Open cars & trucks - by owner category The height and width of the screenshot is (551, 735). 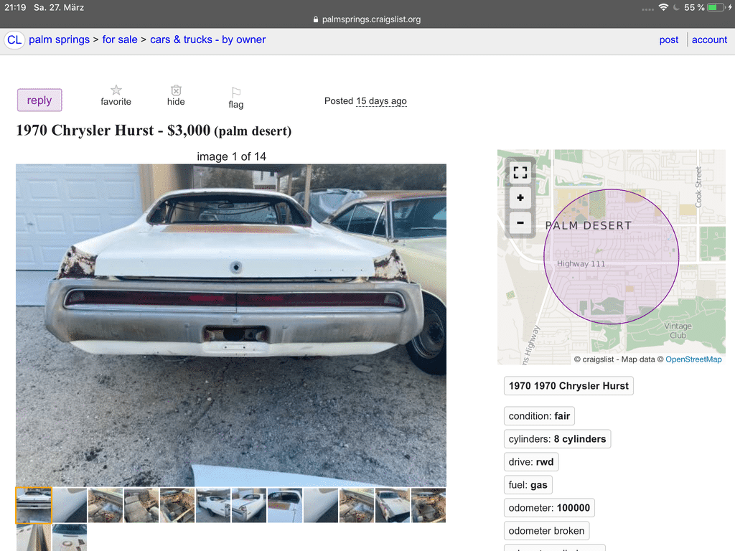[x=207, y=40]
